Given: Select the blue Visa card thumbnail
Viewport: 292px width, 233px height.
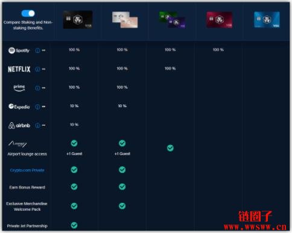Looking at the screenshot, I should click(x=267, y=20).
